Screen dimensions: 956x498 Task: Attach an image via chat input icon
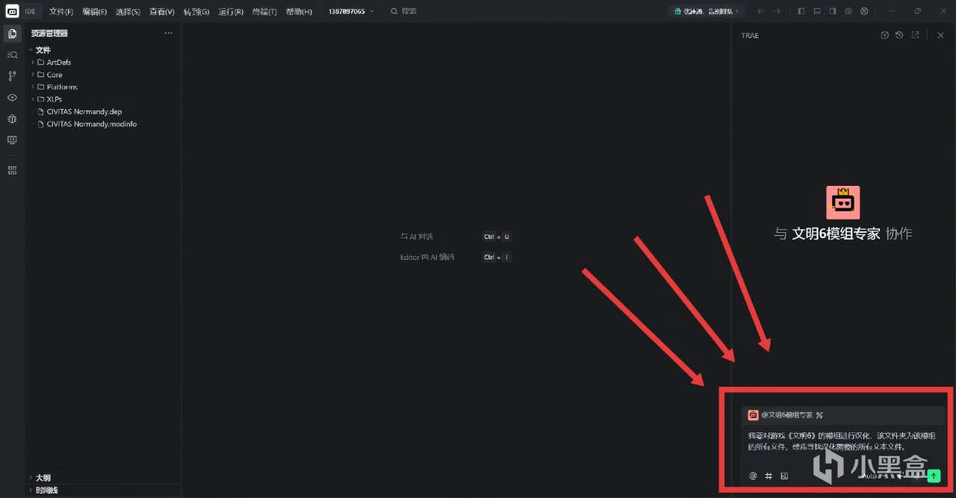coord(784,476)
